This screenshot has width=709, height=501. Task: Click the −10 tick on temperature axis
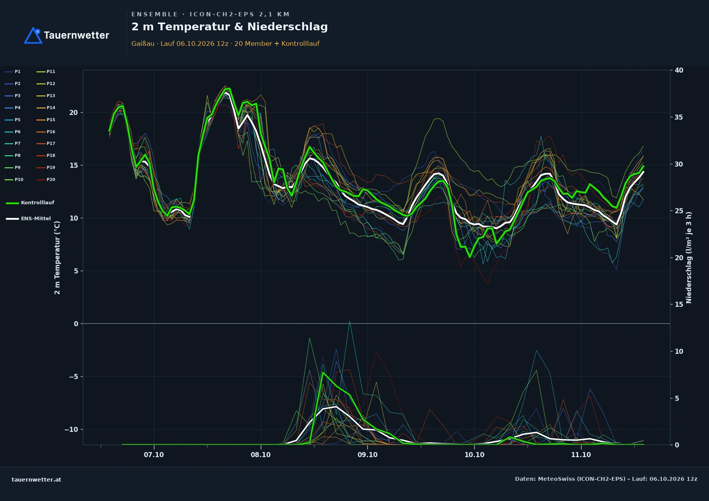[71, 430]
